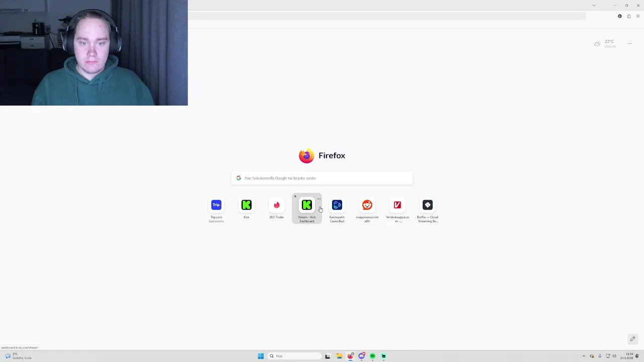Open the Verkkokauppa.com shortcut tile
Image resolution: width=644 pixels, height=362 pixels.
tap(397, 210)
